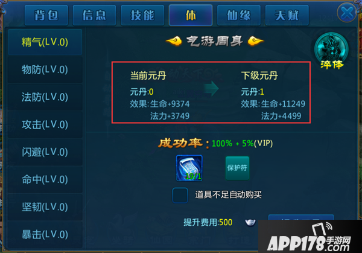Click the right golden cloud ornament
The width and height of the screenshot is (362, 253).
click(x=256, y=41)
